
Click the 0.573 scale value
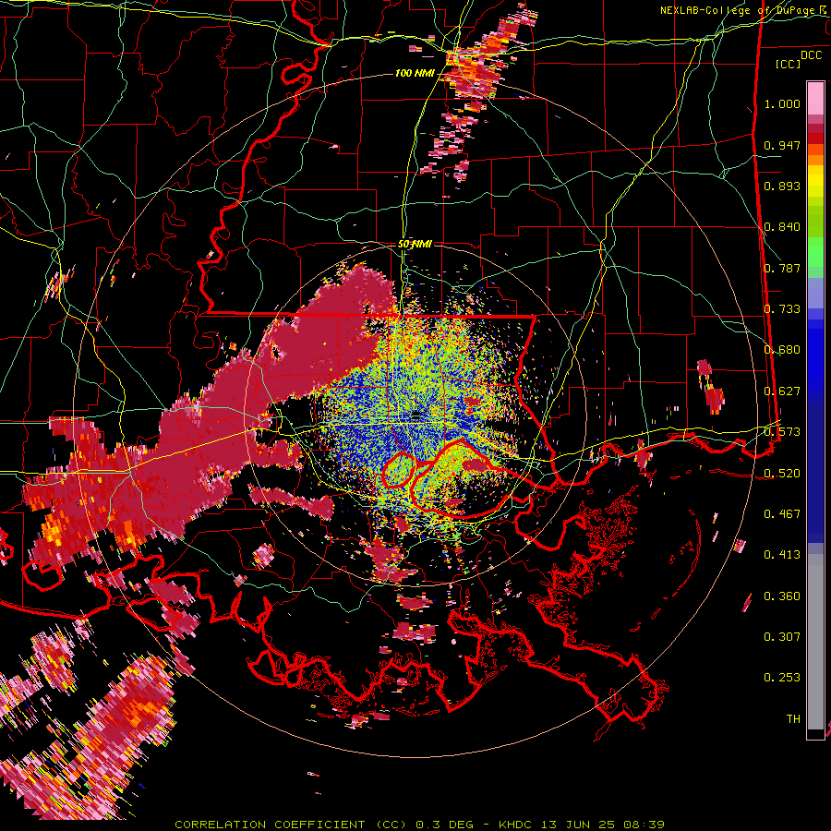pos(782,432)
